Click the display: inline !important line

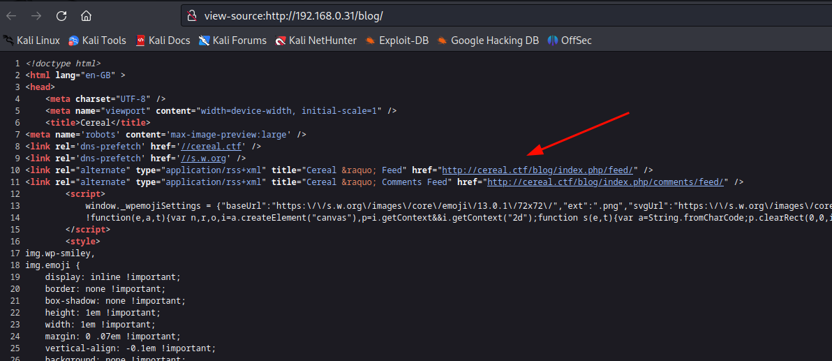tap(113, 277)
